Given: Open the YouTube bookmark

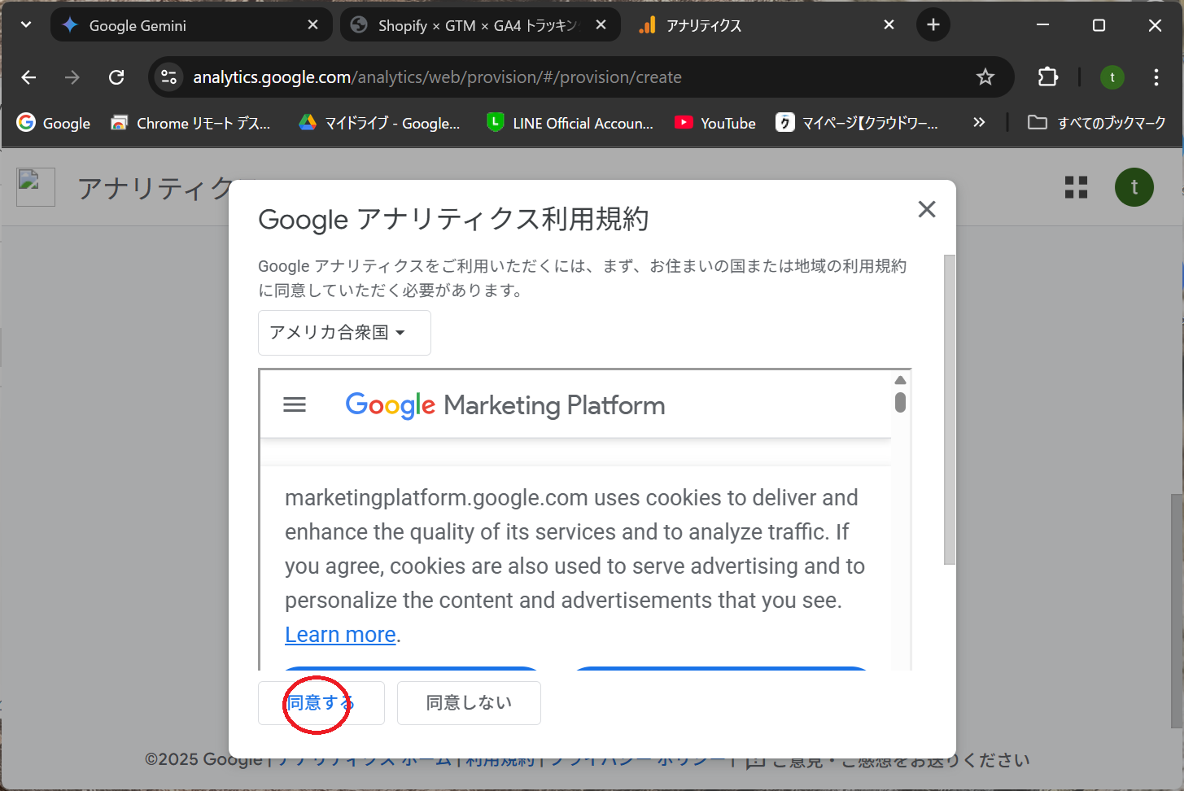Looking at the screenshot, I should (715, 123).
